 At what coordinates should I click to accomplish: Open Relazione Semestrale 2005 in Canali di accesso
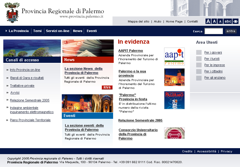30,100
